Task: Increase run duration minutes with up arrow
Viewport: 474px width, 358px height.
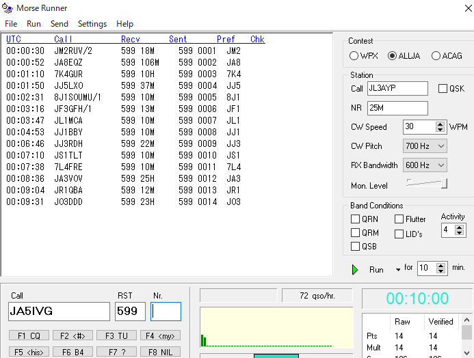Action: tap(440, 265)
